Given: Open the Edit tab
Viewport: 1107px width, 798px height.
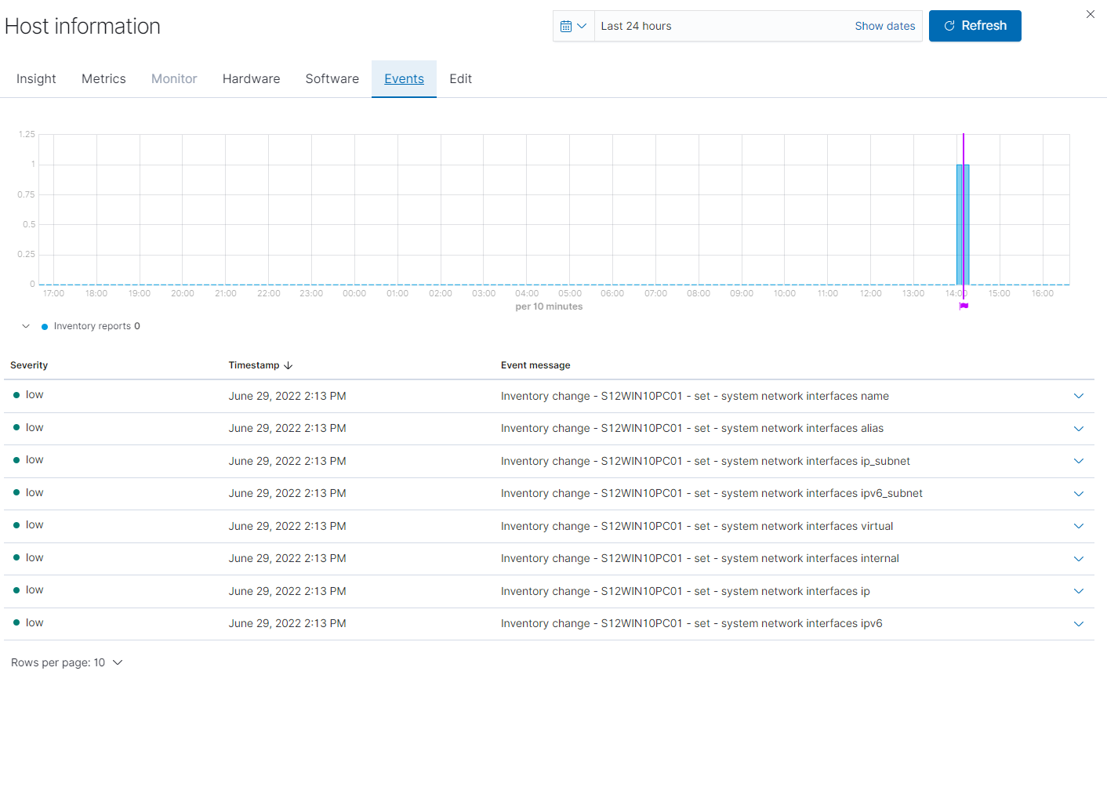Looking at the screenshot, I should [460, 79].
